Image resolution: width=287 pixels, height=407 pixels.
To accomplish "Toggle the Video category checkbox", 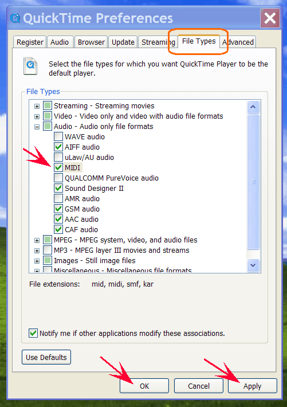I will (48, 116).
